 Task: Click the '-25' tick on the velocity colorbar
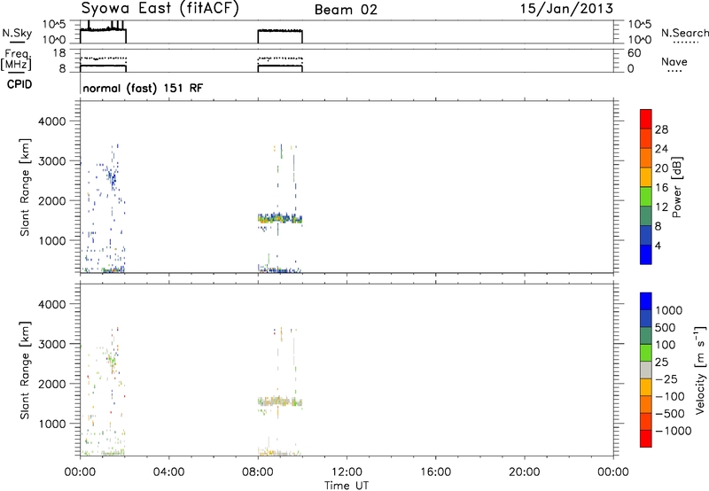(666, 378)
